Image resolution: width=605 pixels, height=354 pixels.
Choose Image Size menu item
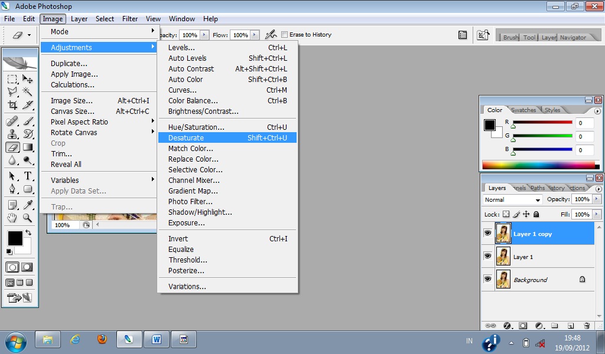pos(99,100)
